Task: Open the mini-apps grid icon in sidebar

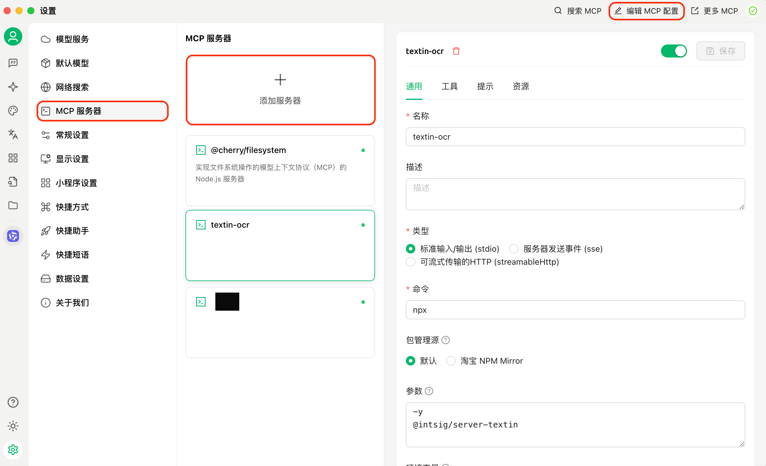Action: point(13,158)
